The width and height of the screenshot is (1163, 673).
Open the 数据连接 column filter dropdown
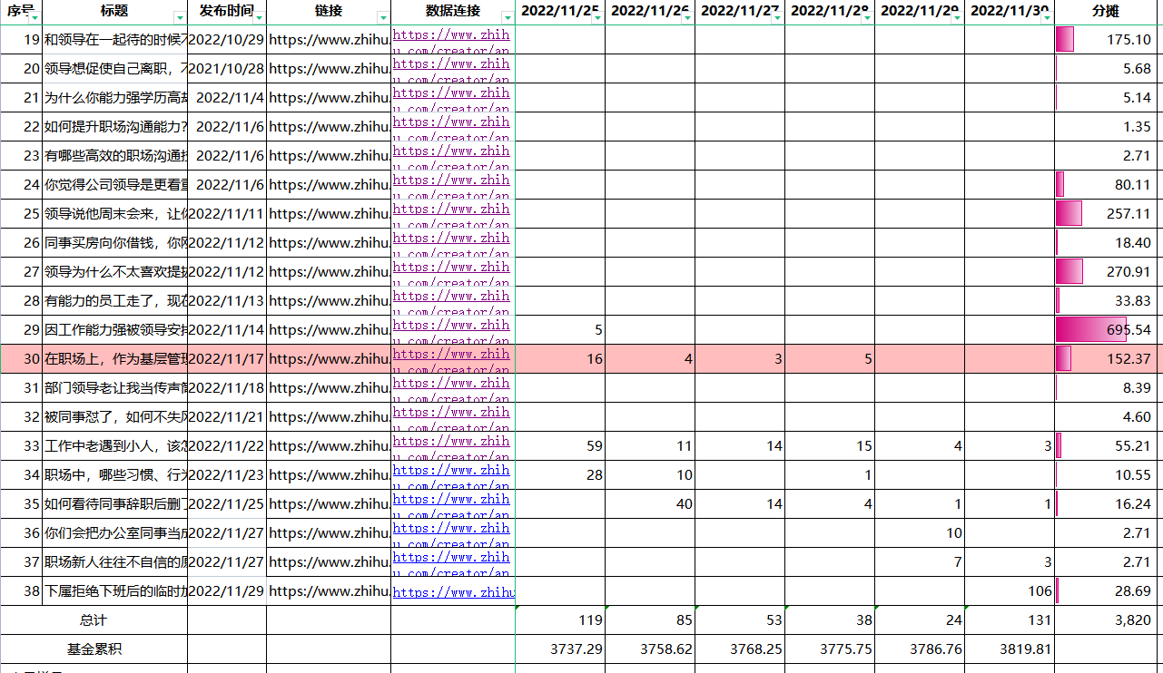point(508,18)
